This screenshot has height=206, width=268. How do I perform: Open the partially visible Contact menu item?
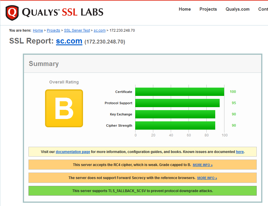(263, 9)
